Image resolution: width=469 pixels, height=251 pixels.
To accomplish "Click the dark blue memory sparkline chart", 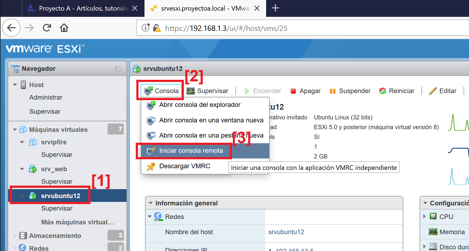I will click(x=458, y=152).
